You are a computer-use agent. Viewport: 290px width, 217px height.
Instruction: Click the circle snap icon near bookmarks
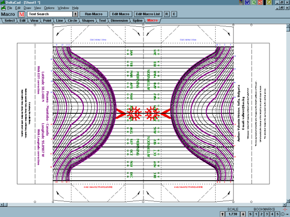283,214
